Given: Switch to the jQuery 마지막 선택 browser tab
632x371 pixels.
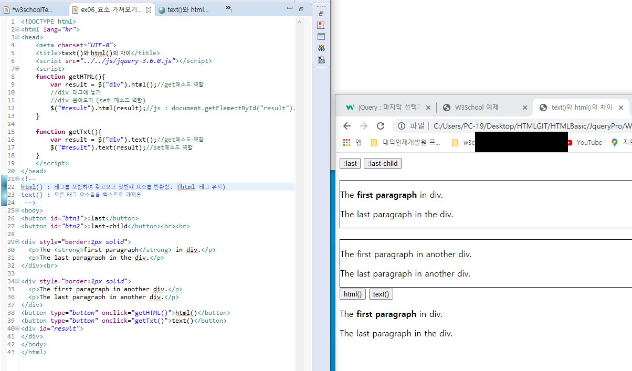Looking at the screenshot, I should [x=388, y=108].
